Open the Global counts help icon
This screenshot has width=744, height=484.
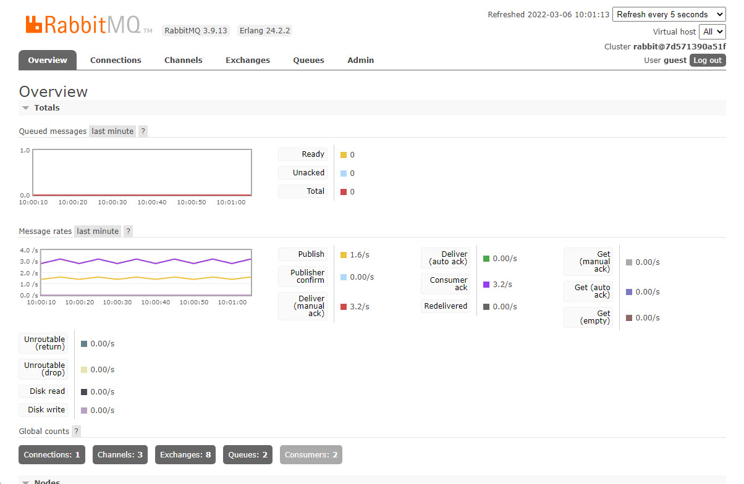click(76, 431)
